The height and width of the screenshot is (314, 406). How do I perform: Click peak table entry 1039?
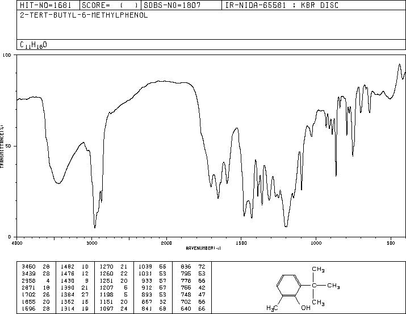tap(145, 267)
